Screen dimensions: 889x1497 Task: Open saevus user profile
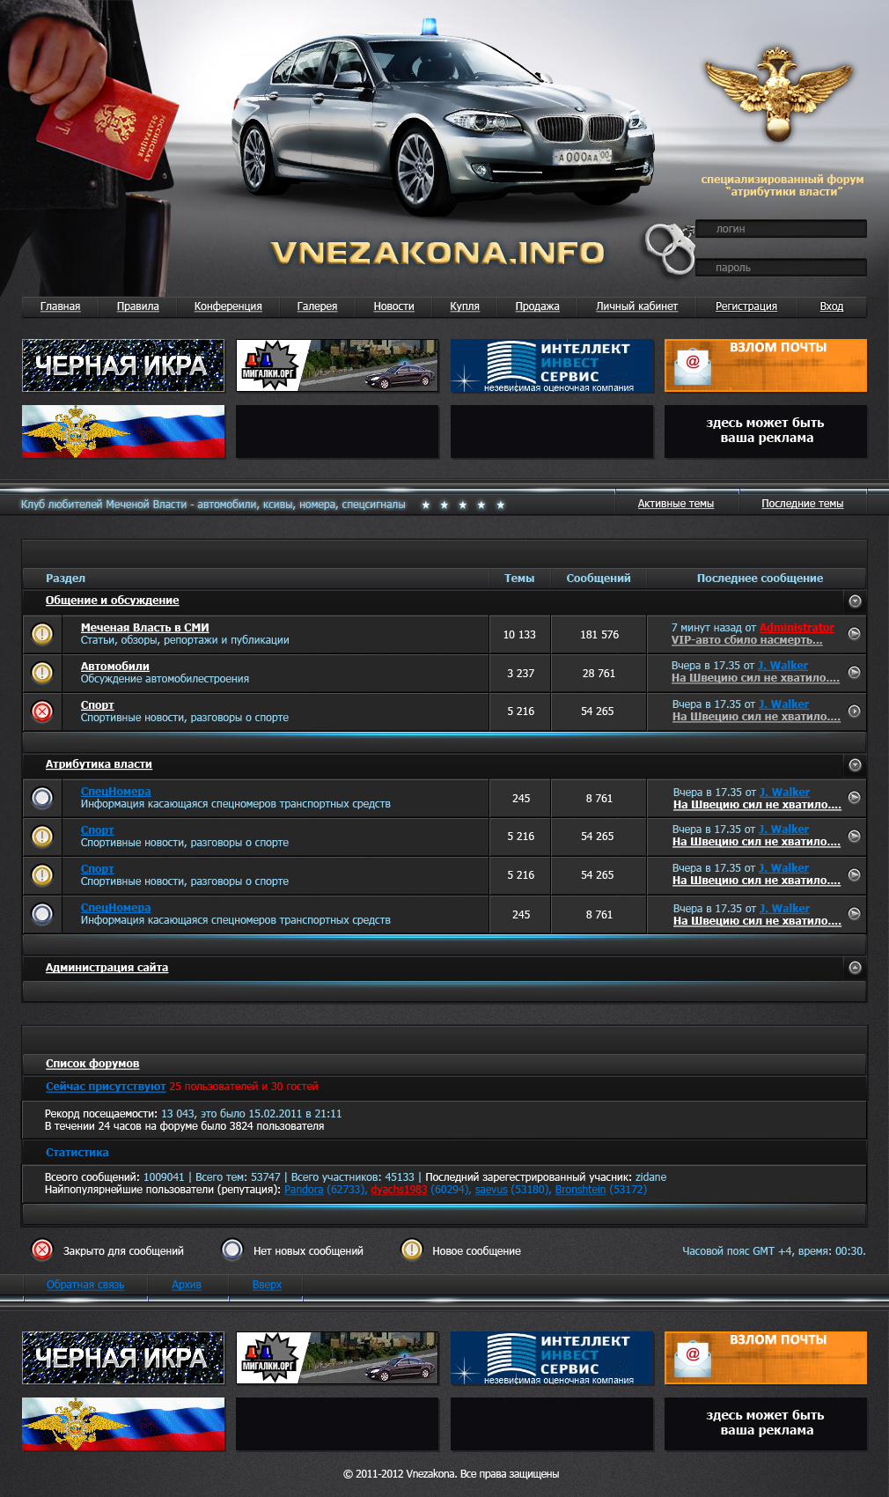click(491, 1190)
